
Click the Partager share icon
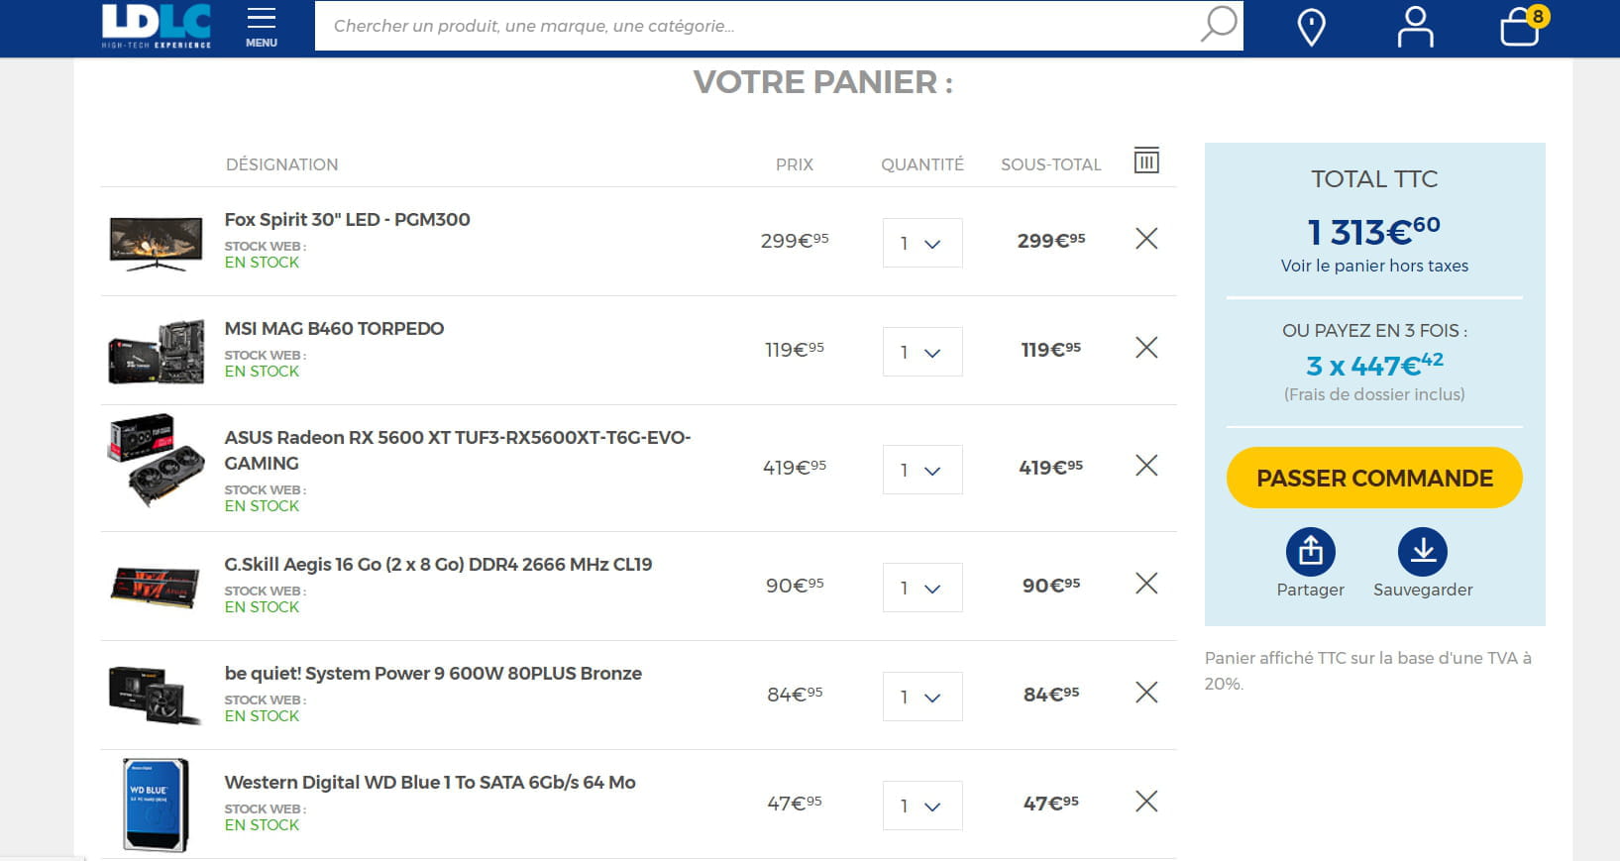point(1311,551)
